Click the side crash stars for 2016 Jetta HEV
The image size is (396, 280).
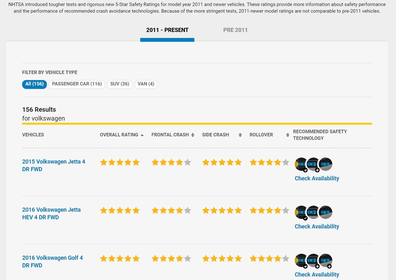(x=222, y=210)
